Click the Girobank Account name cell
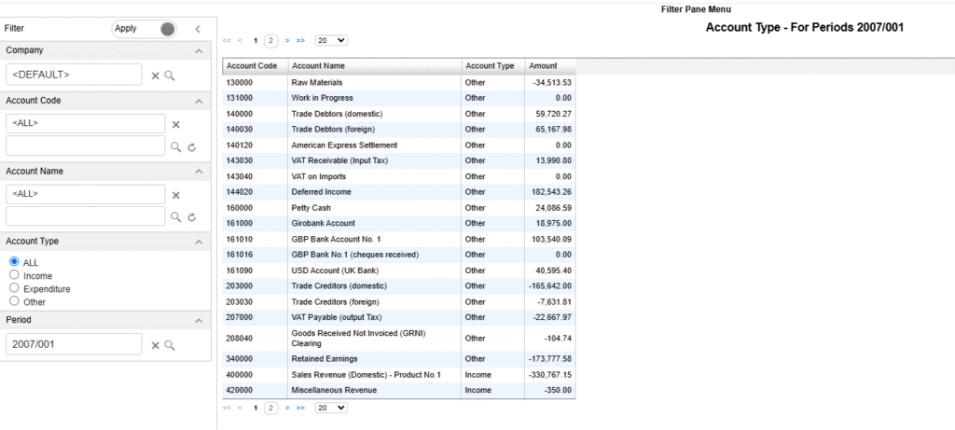 coord(324,223)
